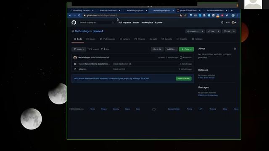This screenshot has width=269, height=151.
Task: Open the About section gear icon
Action: (235, 49)
